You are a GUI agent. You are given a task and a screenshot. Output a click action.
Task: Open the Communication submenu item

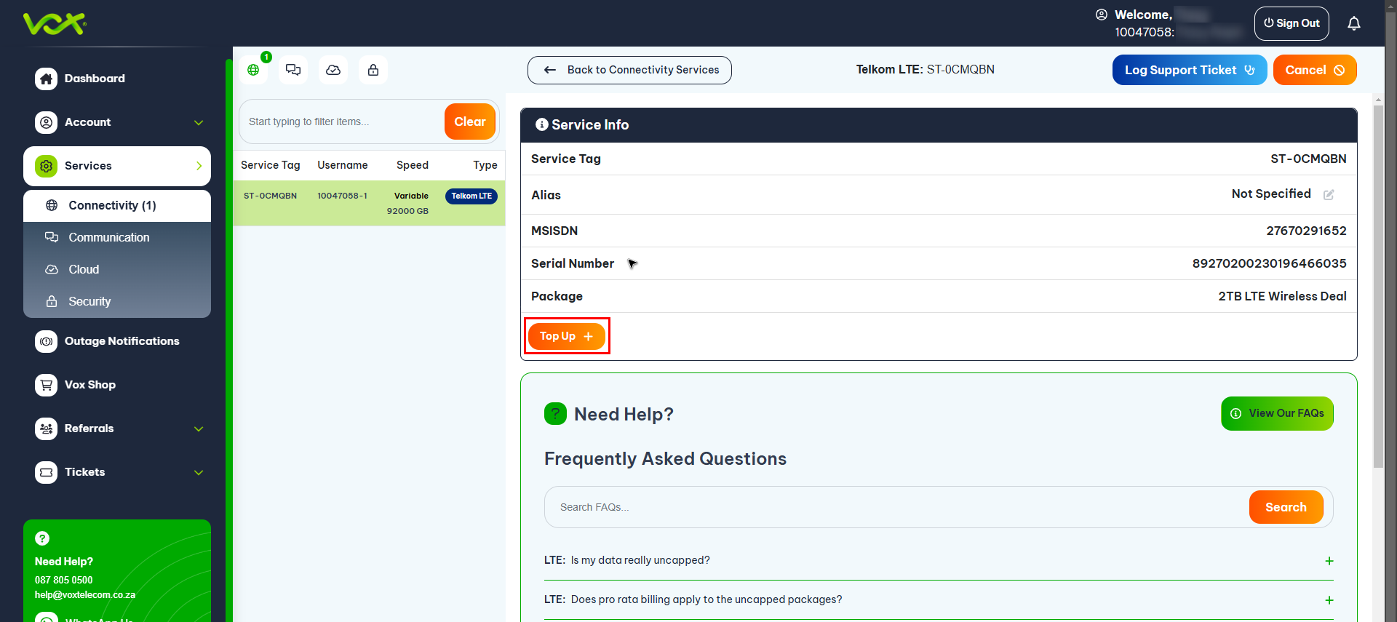click(109, 238)
